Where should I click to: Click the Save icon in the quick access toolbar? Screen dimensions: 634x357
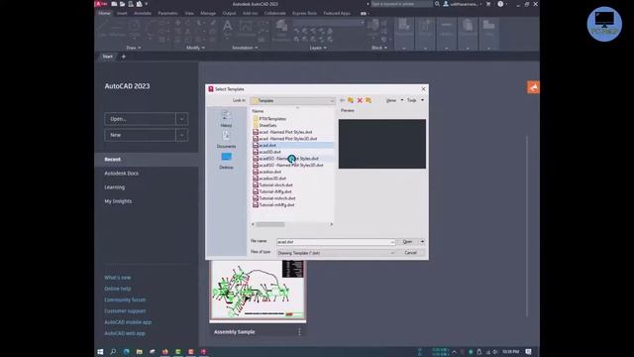click(x=131, y=4)
